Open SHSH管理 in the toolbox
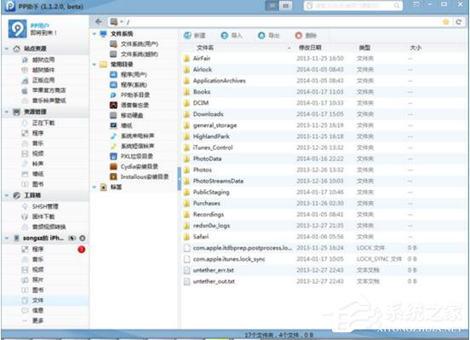The image size is (470, 340). click(x=45, y=206)
